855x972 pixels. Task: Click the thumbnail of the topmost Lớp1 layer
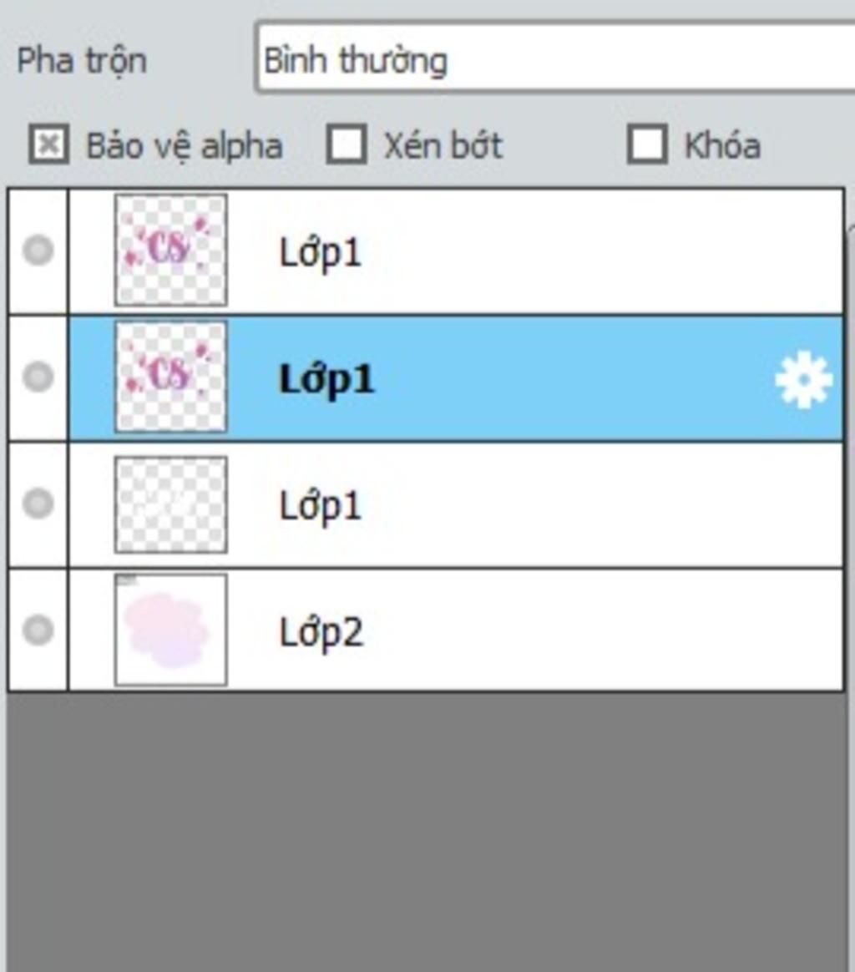point(171,250)
